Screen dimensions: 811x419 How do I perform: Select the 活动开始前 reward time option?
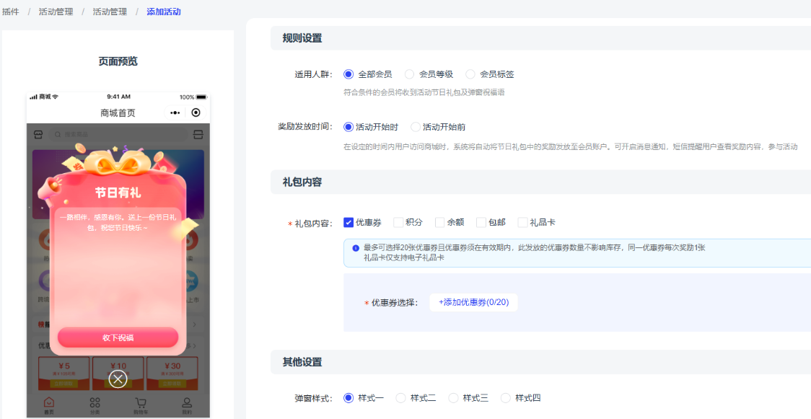point(416,127)
